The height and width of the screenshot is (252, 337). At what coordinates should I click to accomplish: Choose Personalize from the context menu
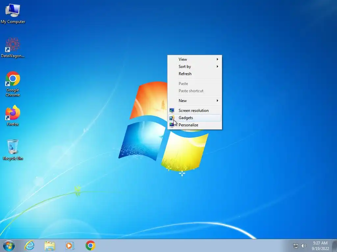click(195, 125)
